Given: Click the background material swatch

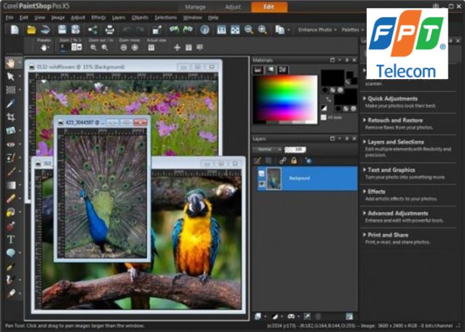Looking at the screenshot, I should (346, 97).
